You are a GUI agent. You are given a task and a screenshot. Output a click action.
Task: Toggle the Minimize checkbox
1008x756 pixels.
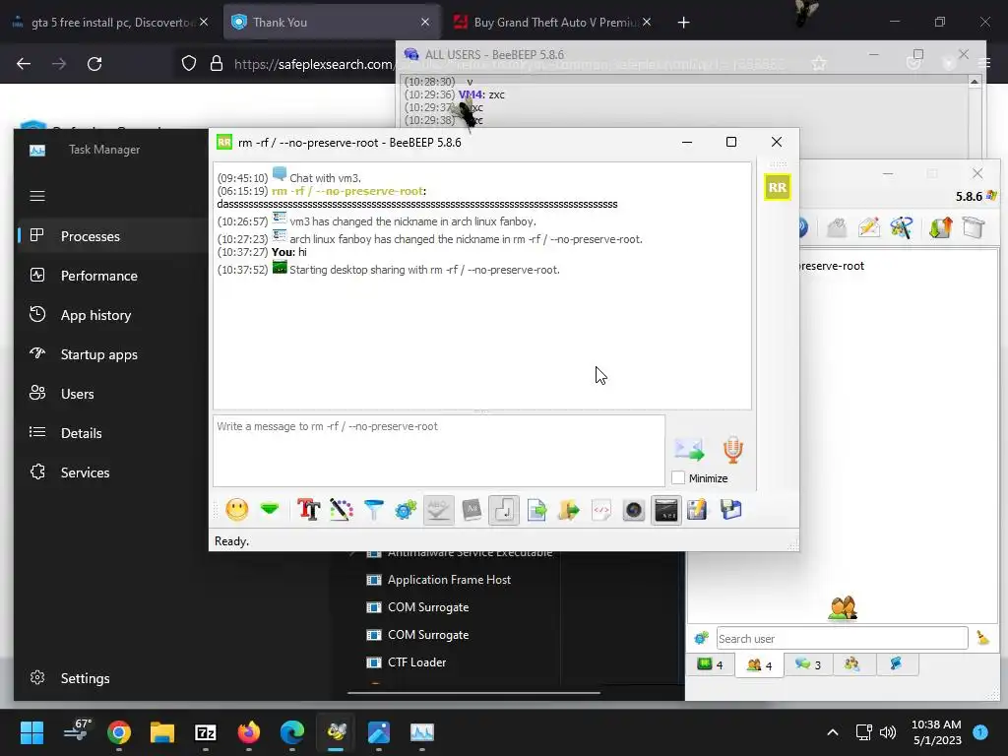pos(678,478)
